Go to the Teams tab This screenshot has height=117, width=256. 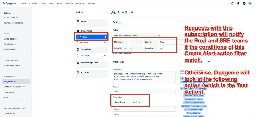click(x=59, y=3)
